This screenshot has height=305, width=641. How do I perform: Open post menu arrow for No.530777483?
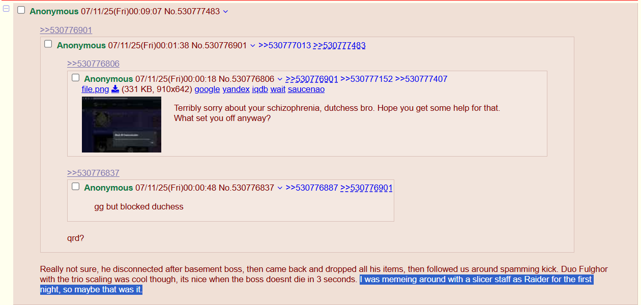[x=226, y=11]
